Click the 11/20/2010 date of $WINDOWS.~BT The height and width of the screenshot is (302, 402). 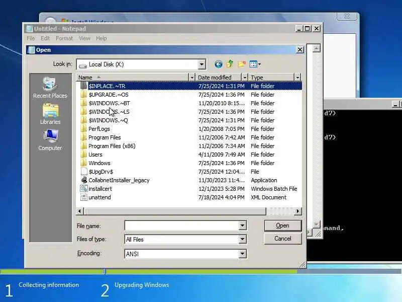coord(222,103)
